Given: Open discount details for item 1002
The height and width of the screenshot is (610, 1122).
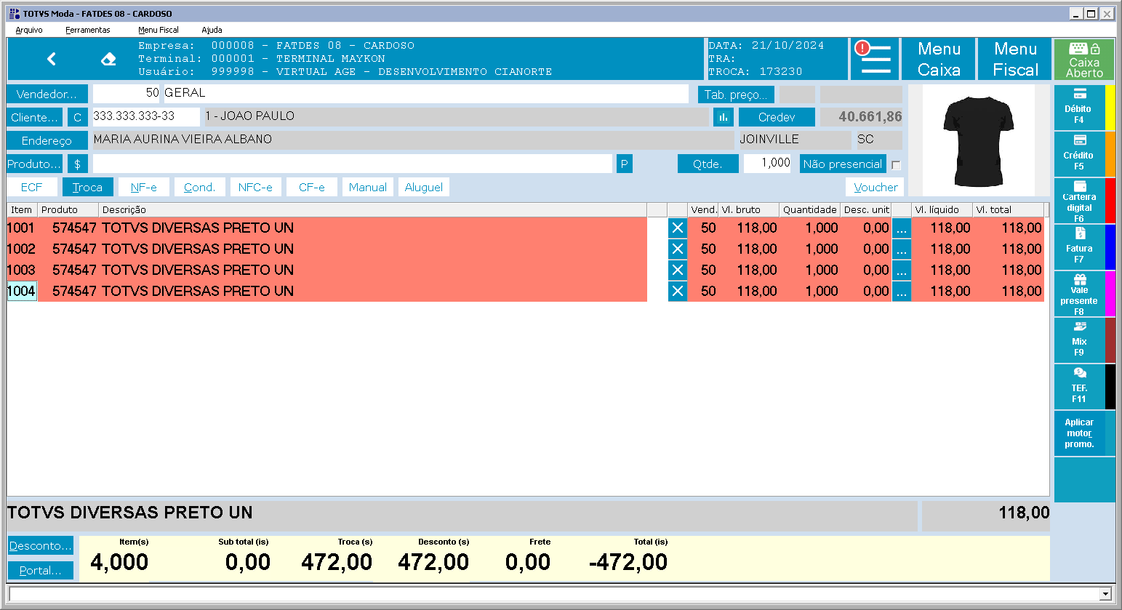Looking at the screenshot, I should click(x=902, y=249).
